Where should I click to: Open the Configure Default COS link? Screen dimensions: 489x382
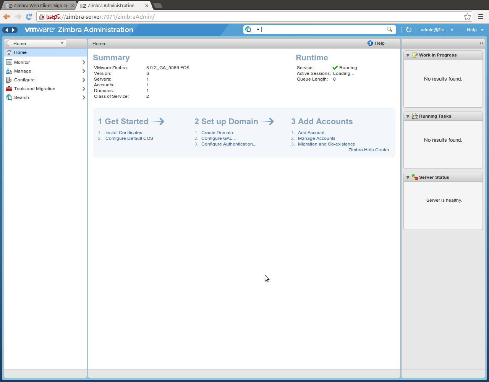(x=129, y=138)
